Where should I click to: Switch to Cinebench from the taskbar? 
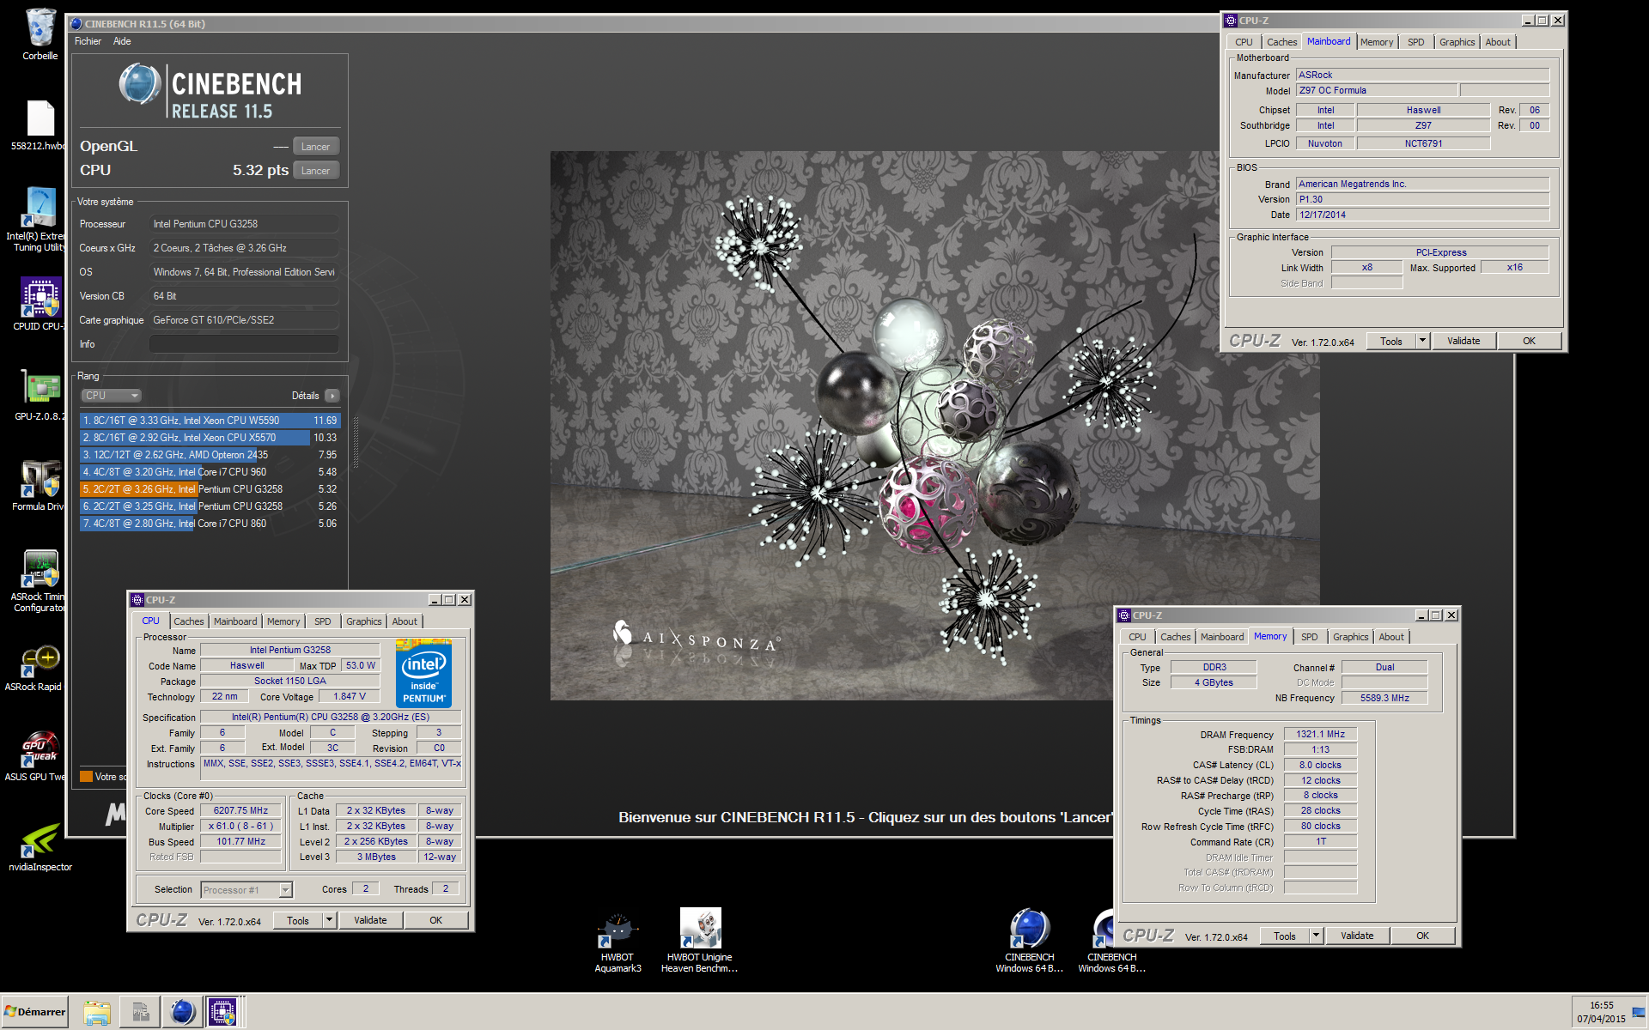pyautogui.click(x=182, y=1013)
